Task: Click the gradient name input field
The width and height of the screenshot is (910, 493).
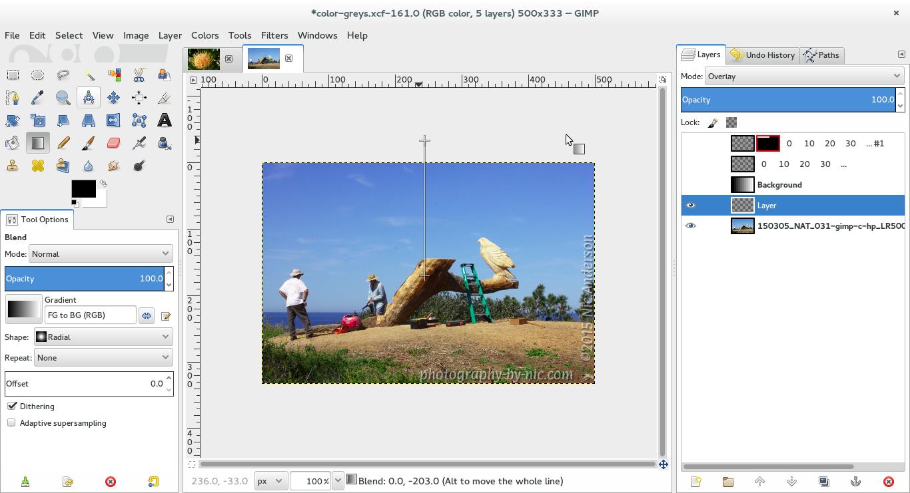Action: pos(90,315)
